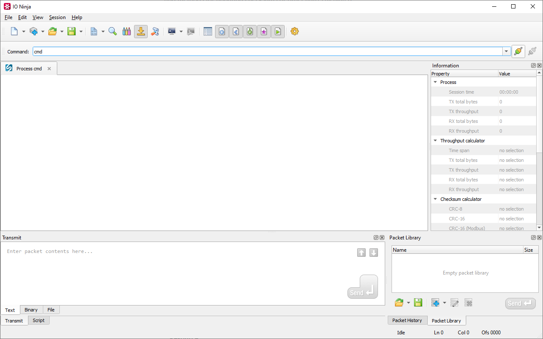Screen dimensions: 543x339
Task: Open the Edit menu
Action: coord(22,17)
